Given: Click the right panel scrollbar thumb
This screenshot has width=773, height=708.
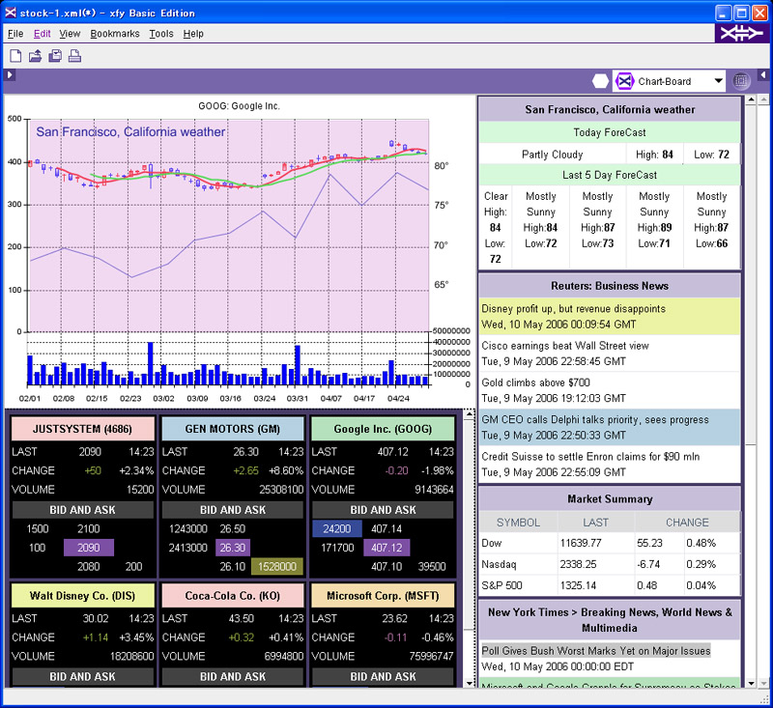Looking at the screenshot, I should [751, 274].
